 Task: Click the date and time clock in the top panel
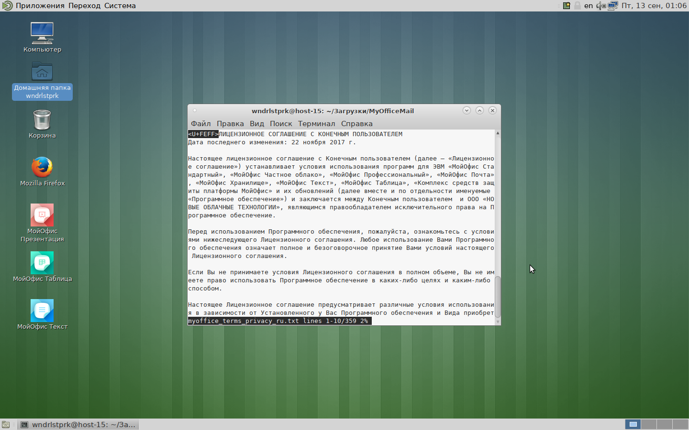[654, 6]
